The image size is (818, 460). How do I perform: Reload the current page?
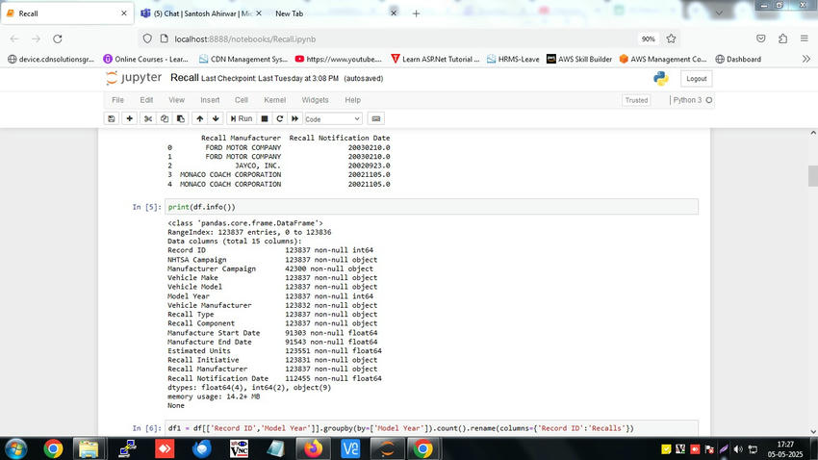(x=58, y=39)
